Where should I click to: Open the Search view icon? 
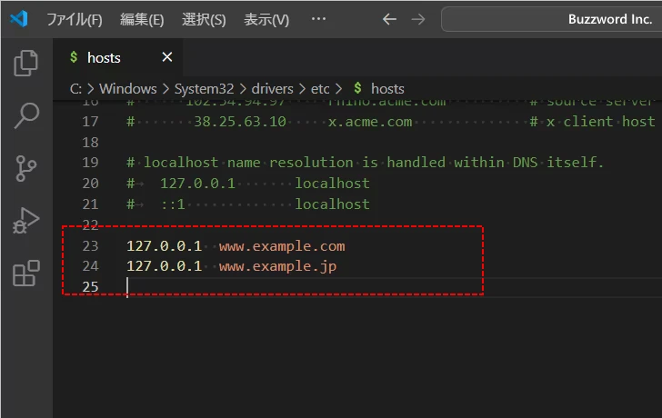(x=26, y=115)
